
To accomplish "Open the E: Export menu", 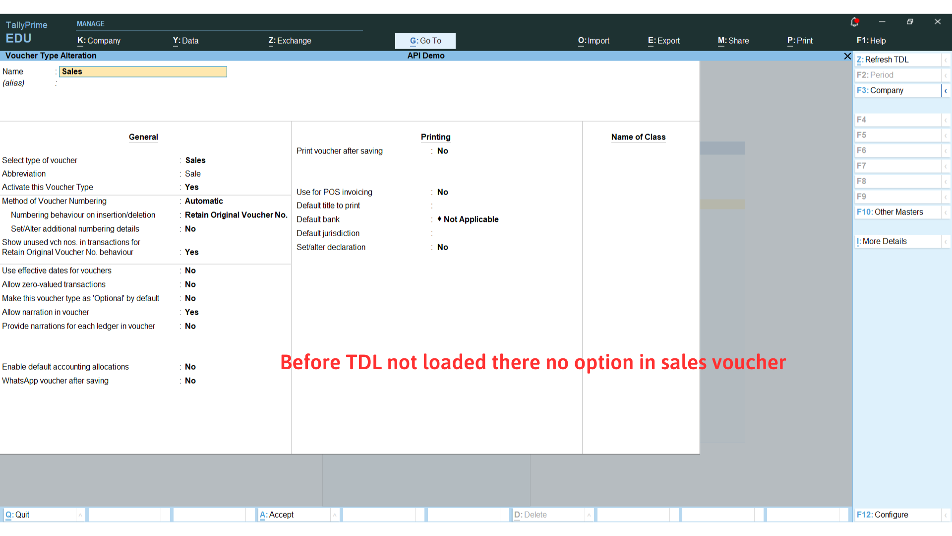I will pos(663,41).
